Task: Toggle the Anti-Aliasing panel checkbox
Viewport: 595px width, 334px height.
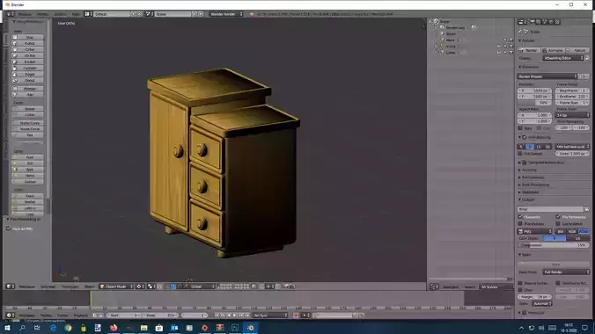Action: click(x=525, y=137)
